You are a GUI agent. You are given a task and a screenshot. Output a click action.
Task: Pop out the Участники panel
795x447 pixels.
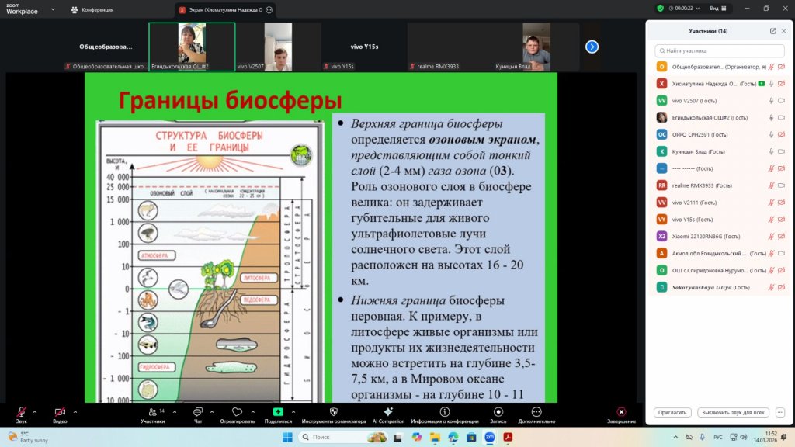pyautogui.click(x=772, y=31)
